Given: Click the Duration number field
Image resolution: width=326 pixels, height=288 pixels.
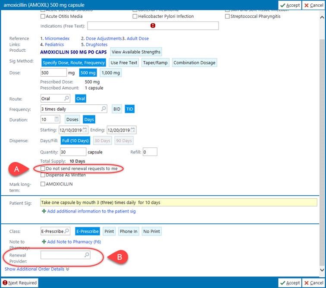Looking at the screenshot, I should pos(50,119).
